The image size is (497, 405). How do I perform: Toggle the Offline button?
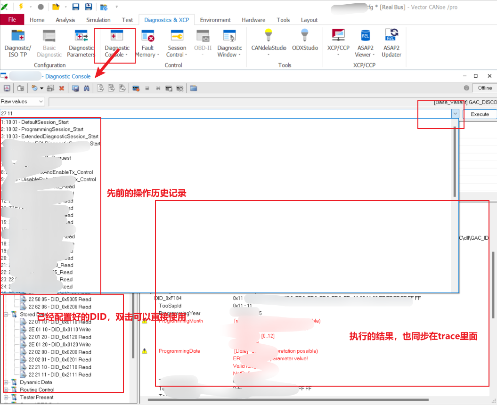485,88
